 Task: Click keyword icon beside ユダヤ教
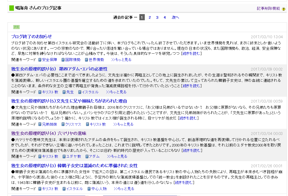[64, 156]
